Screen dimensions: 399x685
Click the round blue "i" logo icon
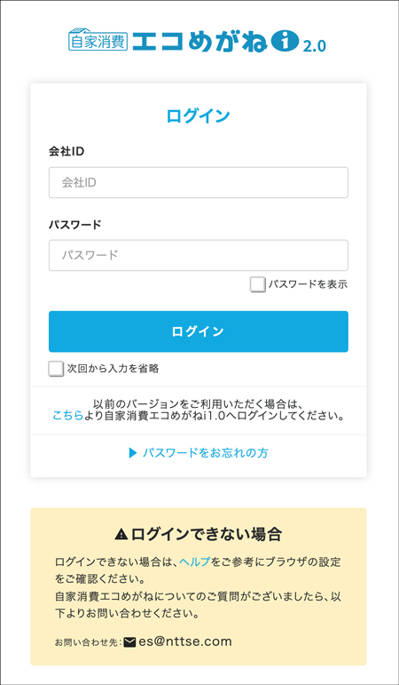[286, 41]
